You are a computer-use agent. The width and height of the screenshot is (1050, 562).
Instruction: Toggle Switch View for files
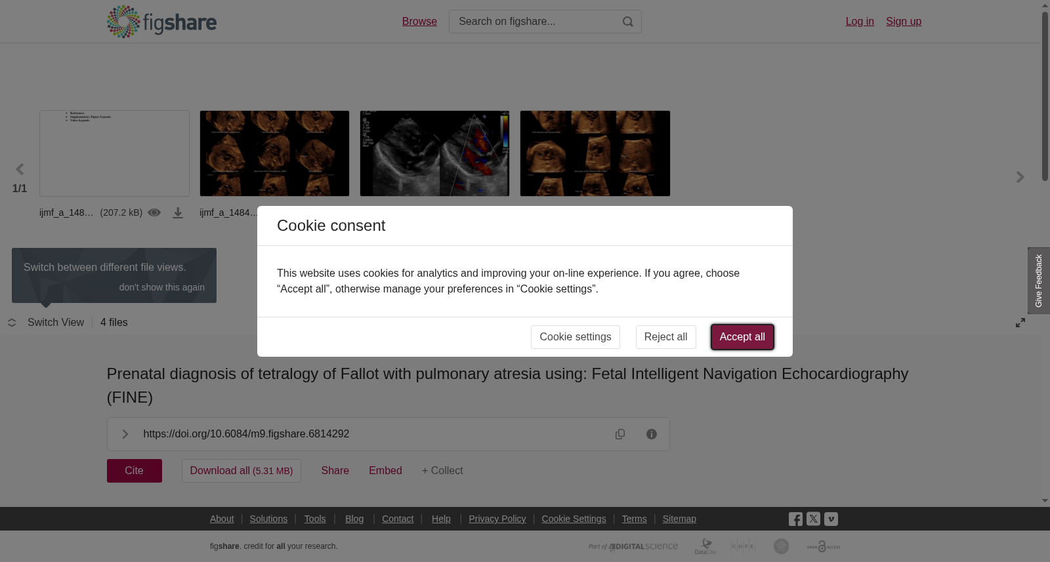46,323
